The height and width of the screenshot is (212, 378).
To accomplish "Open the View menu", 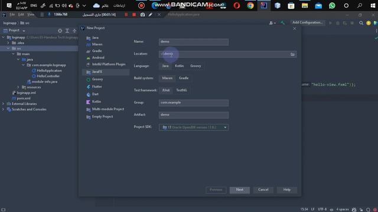I will tap(31, 15).
